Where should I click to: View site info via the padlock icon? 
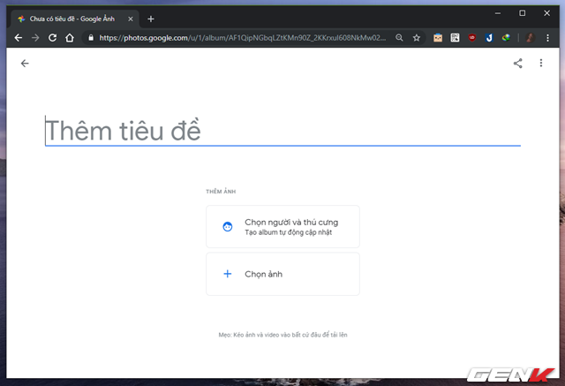pos(91,37)
